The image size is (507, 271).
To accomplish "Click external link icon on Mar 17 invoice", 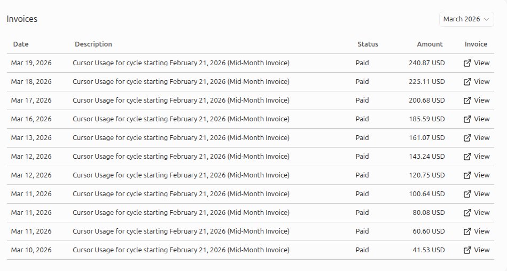I will click(467, 100).
